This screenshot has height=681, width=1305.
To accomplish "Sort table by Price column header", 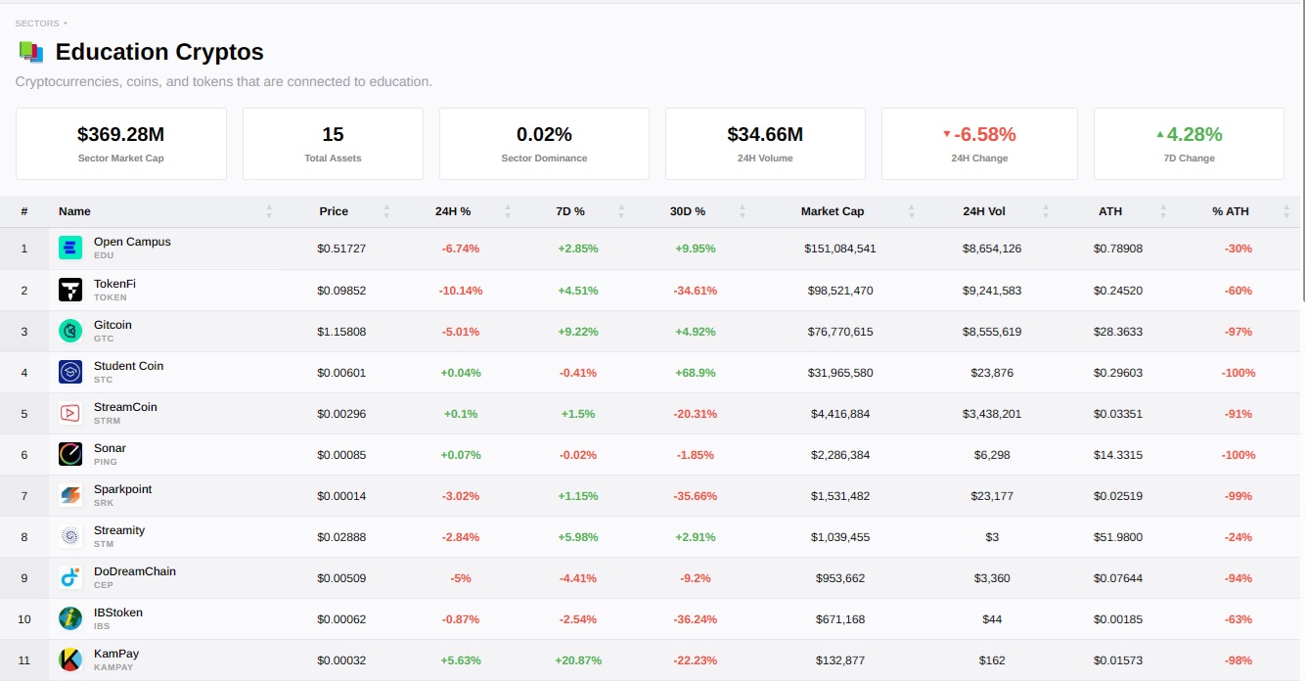I will point(334,211).
